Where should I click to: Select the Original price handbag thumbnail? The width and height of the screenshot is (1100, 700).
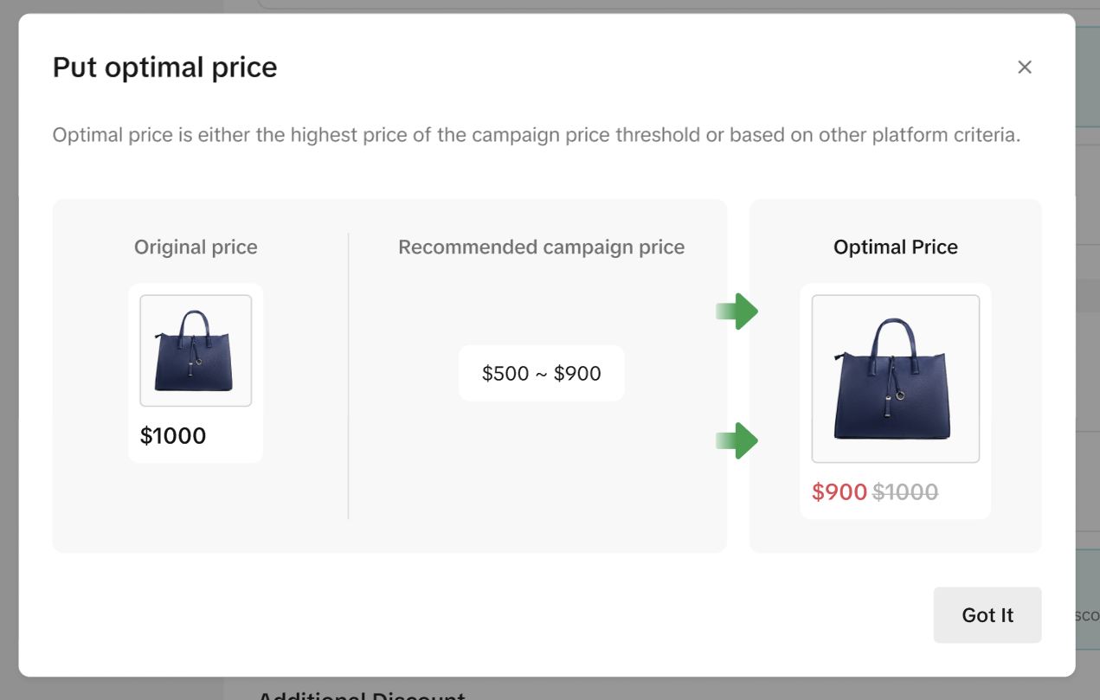point(196,350)
